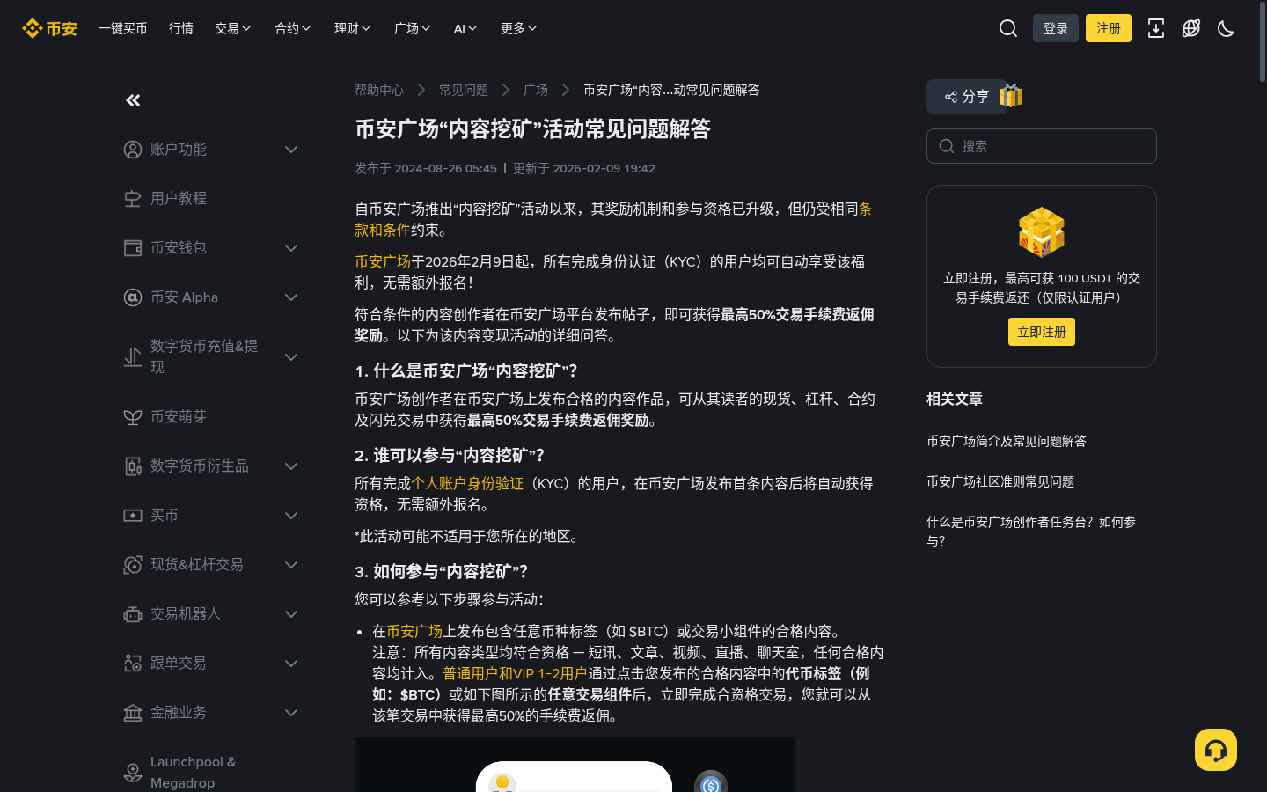Open the 普通用户和VIP 1-2用户 link
Image resolution: width=1267 pixels, height=792 pixels.
click(515, 673)
